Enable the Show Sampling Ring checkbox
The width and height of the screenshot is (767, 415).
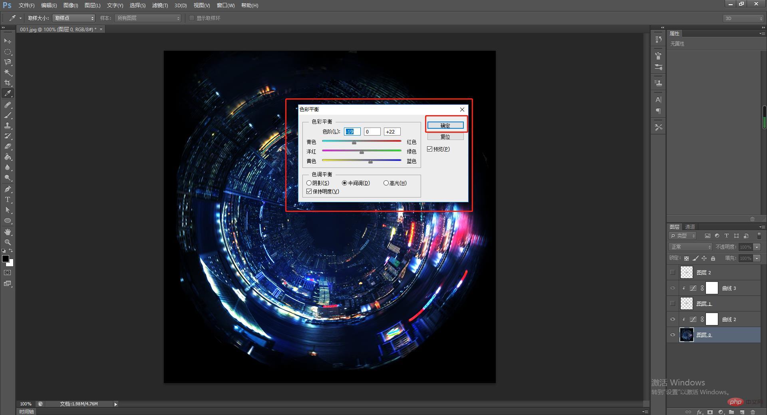click(192, 18)
